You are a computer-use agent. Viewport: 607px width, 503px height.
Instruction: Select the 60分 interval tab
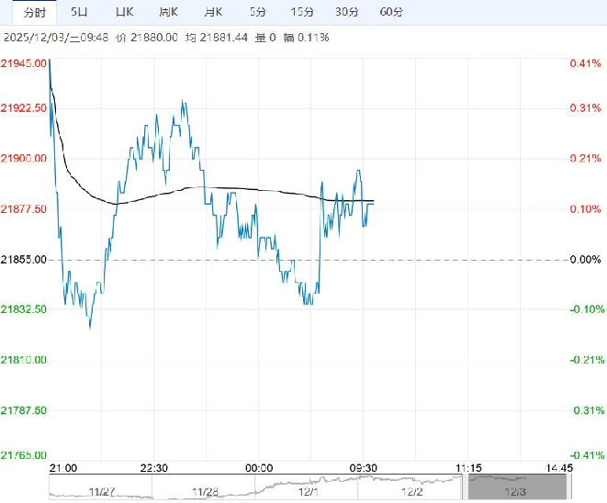coord(390,12)
